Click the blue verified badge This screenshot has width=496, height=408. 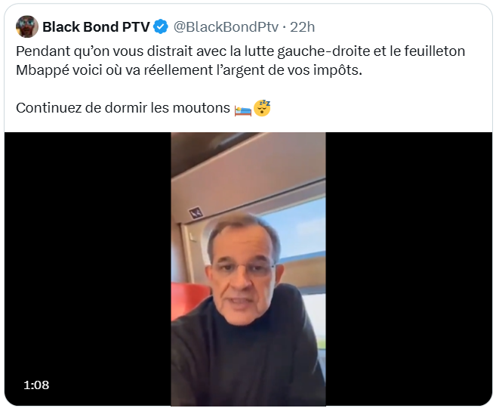161,26
